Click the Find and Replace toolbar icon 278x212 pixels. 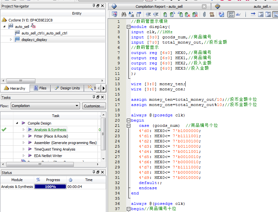(x=131, y=14)
